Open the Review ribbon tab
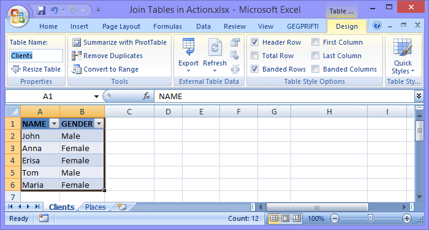 [235, 26]
